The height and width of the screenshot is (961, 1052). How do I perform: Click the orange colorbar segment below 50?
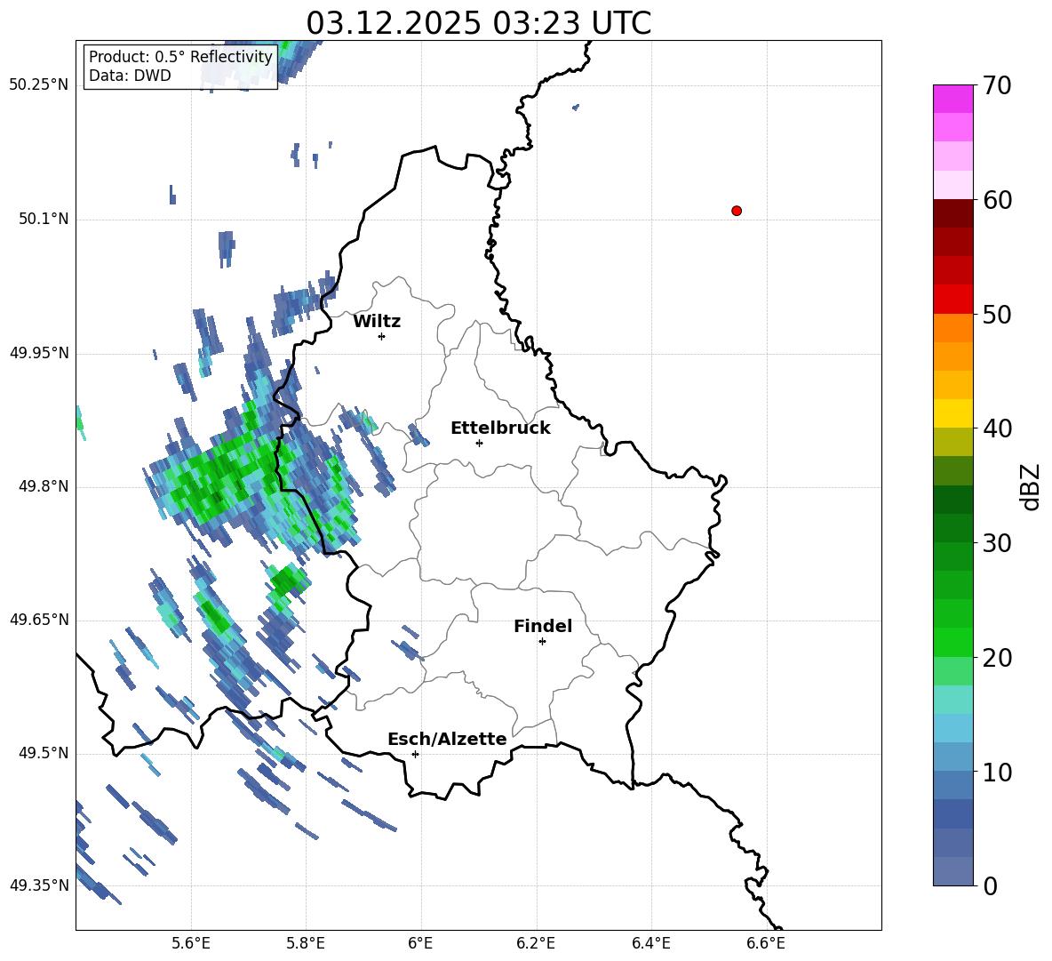click(x=952, y=328)
